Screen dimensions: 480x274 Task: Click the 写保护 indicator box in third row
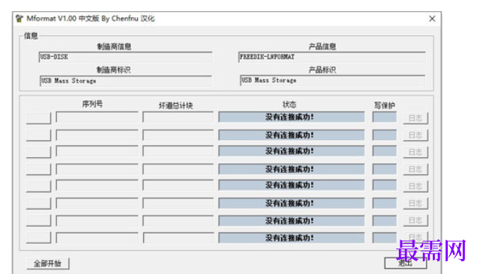[x=385, y=151]
